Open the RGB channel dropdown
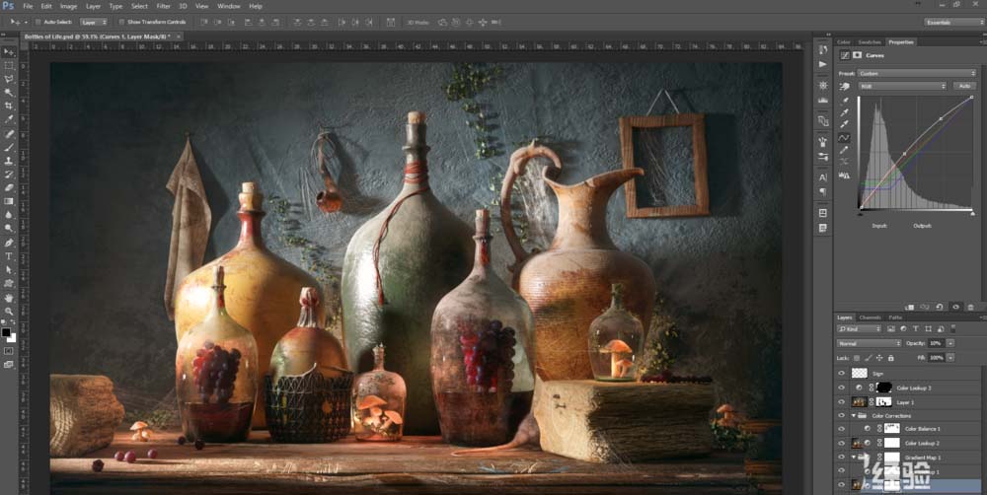Screen dimensions: 987x495 click(901, 86)
